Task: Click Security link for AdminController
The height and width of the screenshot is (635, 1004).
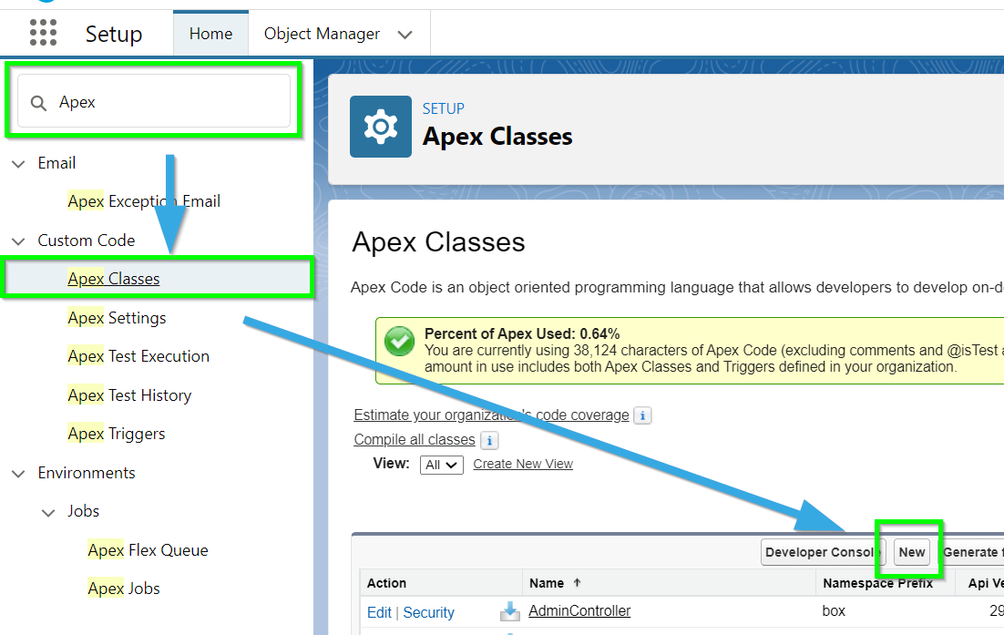Action: tap(429, 612)
